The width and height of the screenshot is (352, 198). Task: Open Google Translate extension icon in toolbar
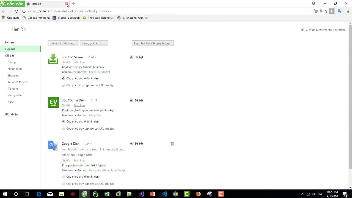(x=340, y=11)
